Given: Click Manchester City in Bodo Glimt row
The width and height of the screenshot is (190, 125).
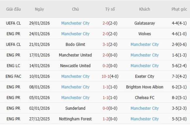Looking at the screenshot, I should coord(144,44).
